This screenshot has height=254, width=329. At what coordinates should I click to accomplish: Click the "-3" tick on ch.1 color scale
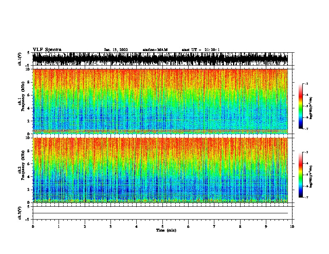[306, 83]
